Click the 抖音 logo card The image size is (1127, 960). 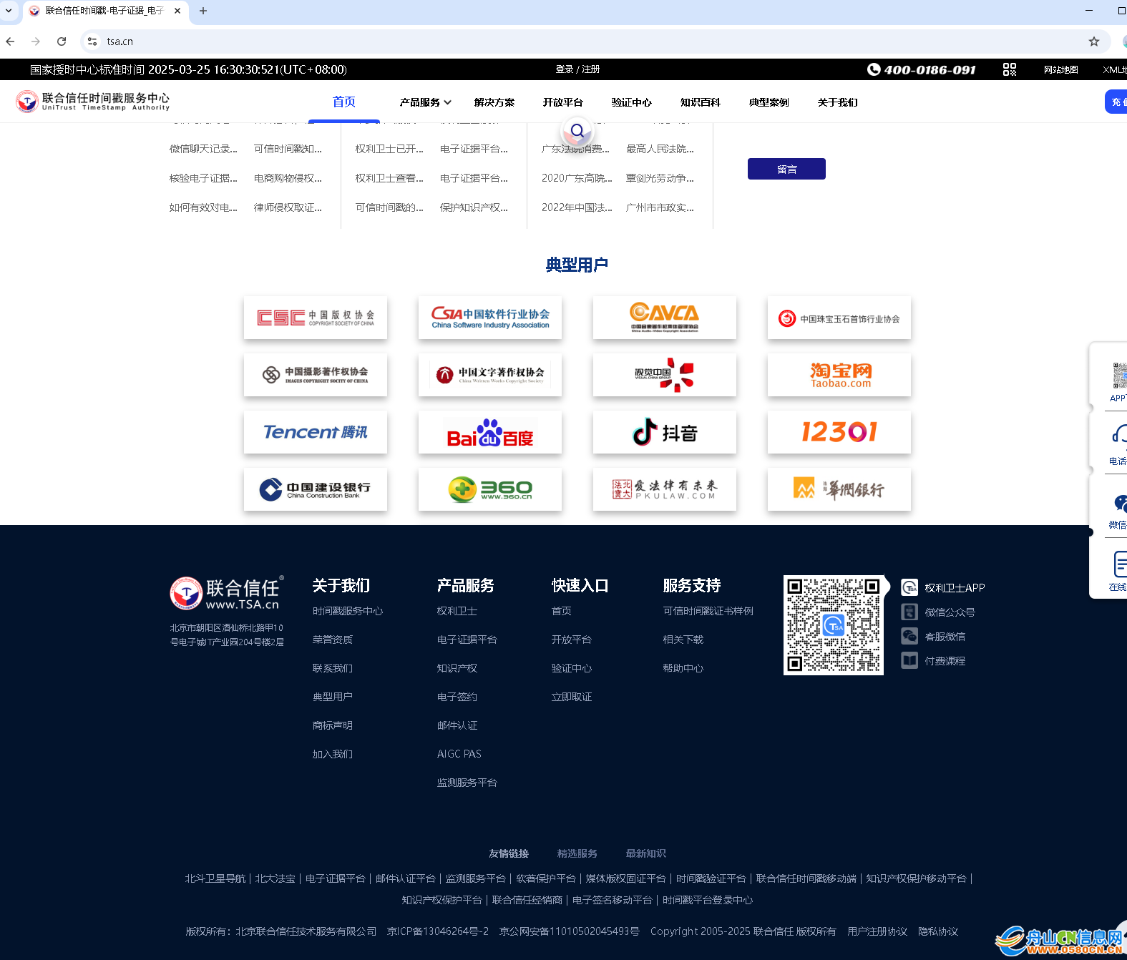point(665,432)
